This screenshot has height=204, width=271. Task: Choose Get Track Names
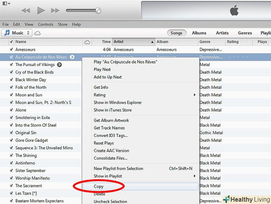[x=140, y=128]
